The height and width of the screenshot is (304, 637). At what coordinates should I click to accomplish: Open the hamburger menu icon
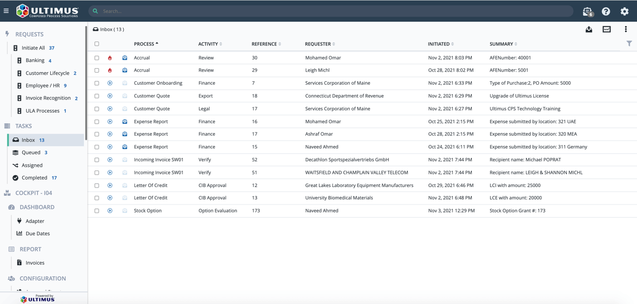click(x=6, y=11)
